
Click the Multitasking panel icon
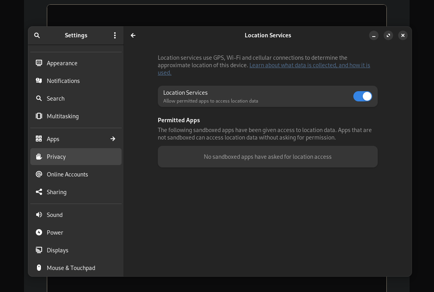39,116
